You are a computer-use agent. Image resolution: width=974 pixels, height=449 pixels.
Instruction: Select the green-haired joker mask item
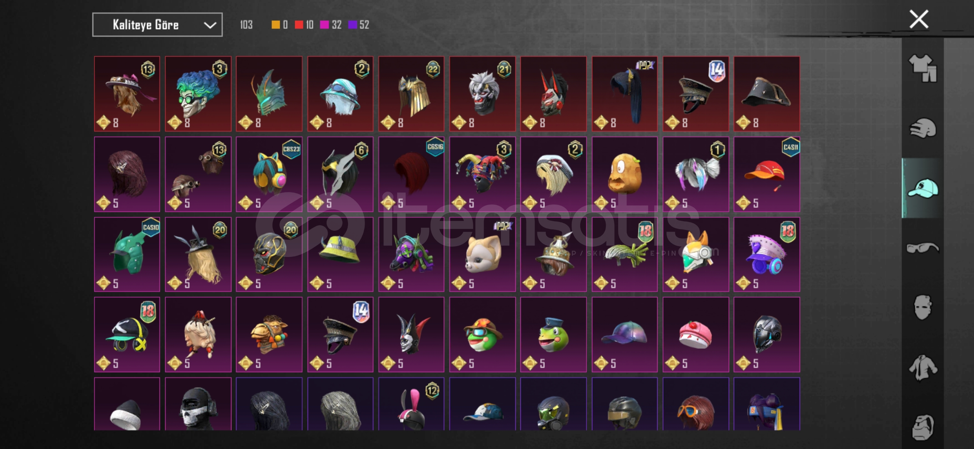(198, 94)
